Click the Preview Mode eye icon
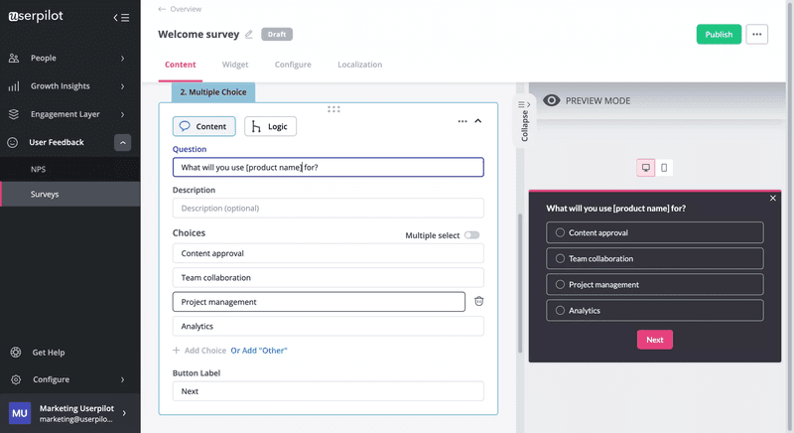This screenshot has height=433, width=794. (x=552, y=100)
